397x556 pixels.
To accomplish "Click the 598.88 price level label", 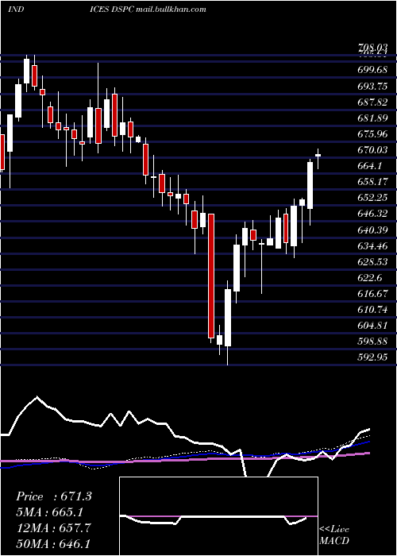I will point(372,342).
